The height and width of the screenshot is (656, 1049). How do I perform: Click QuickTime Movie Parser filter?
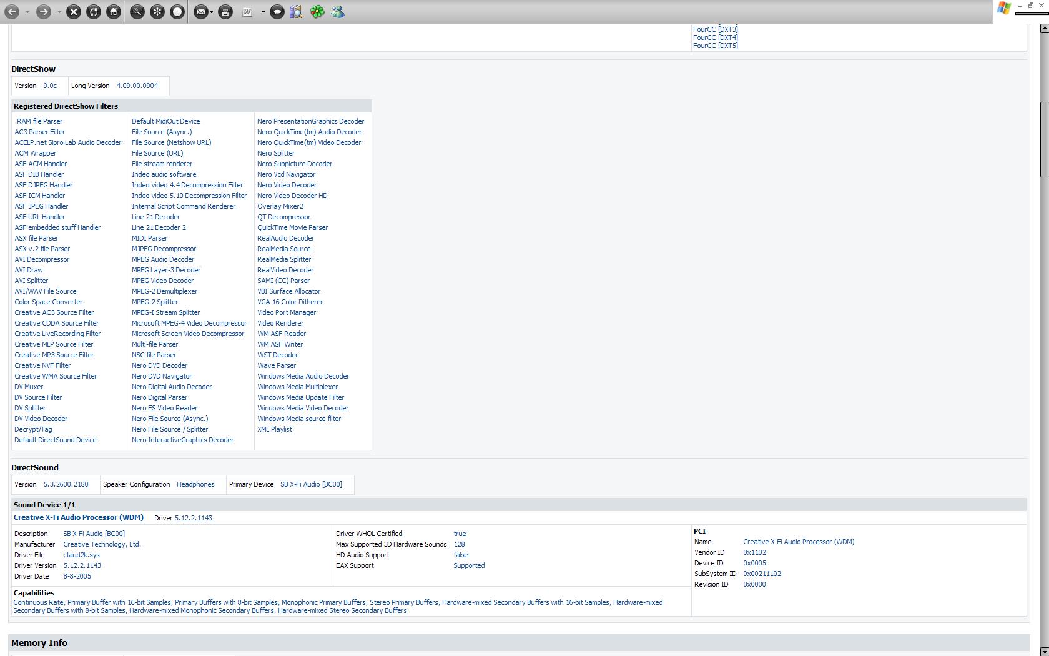tap(293, 227)
